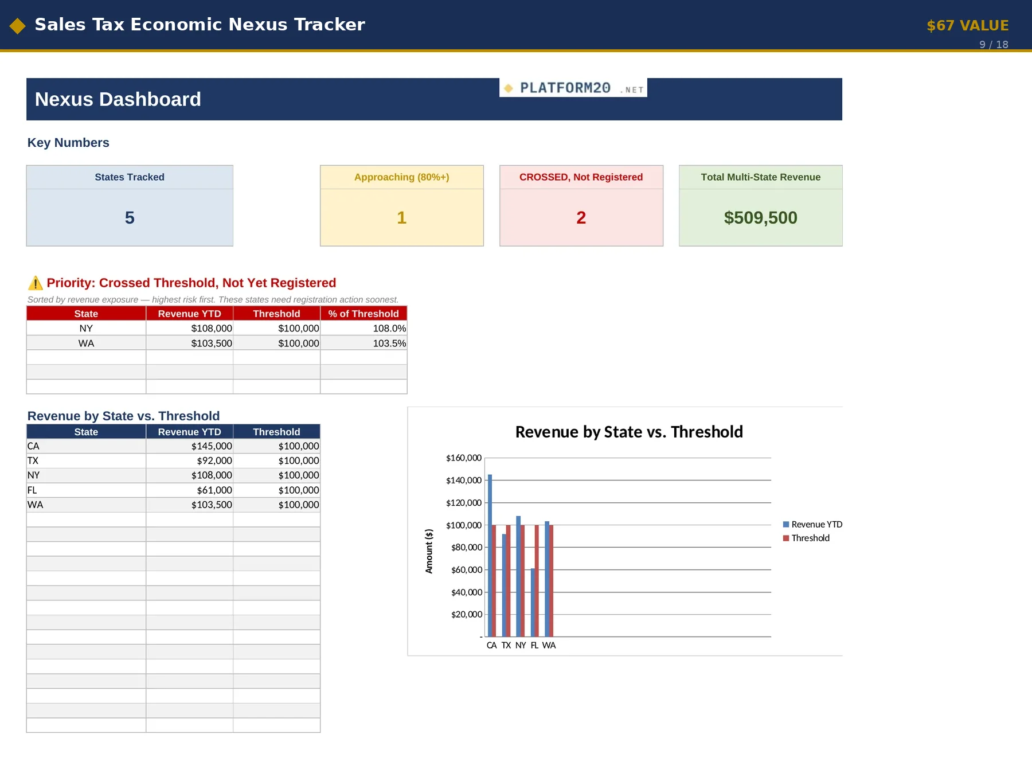Viewport: 1032px width, 781px height.
Task: Click the CROSSED count value 2
Action: (581, 218)
